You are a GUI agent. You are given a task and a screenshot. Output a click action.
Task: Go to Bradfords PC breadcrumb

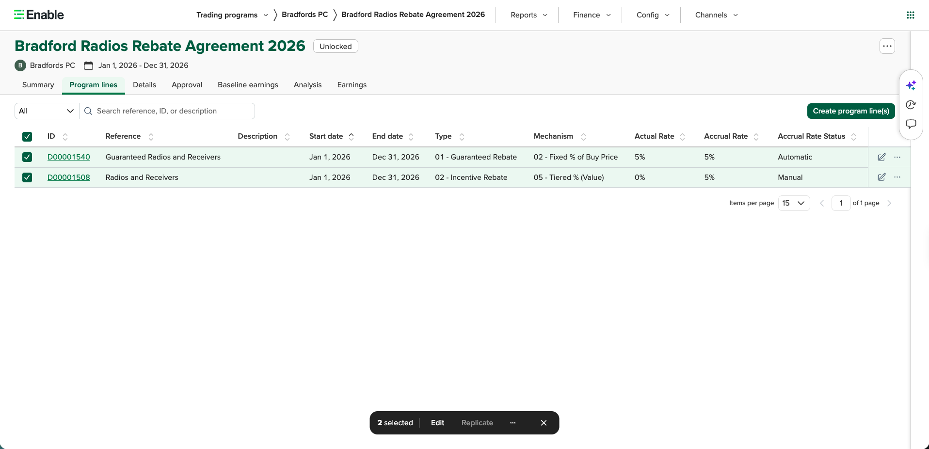point(305,15)
